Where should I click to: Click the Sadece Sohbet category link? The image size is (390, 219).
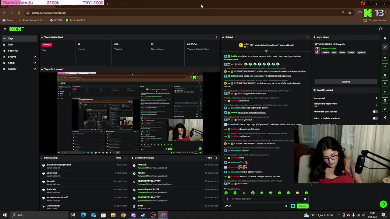click(x=328, y=49)
